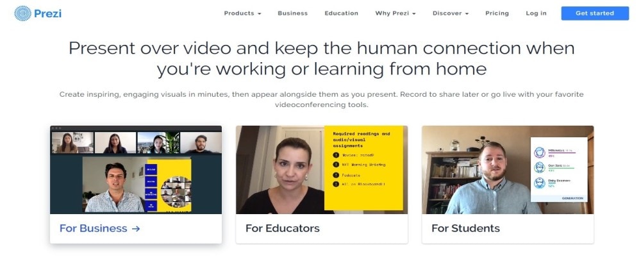Select the For Educators card image
The image size is (641, 275).
(322, 170)
